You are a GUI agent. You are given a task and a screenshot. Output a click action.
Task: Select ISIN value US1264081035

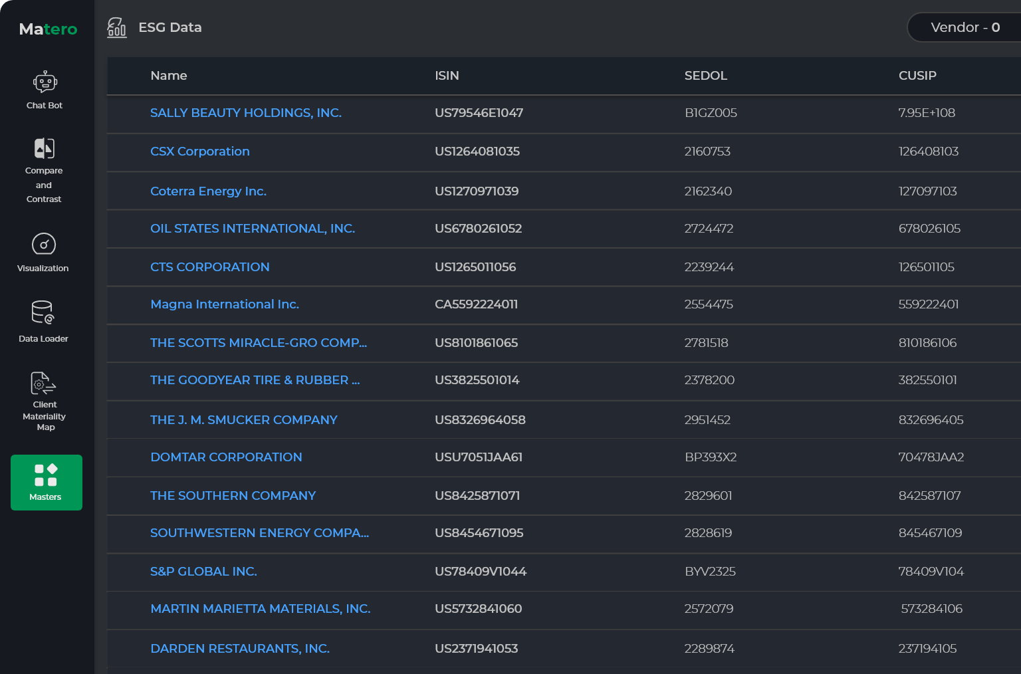pyautogui.click(x=477, y=152)
